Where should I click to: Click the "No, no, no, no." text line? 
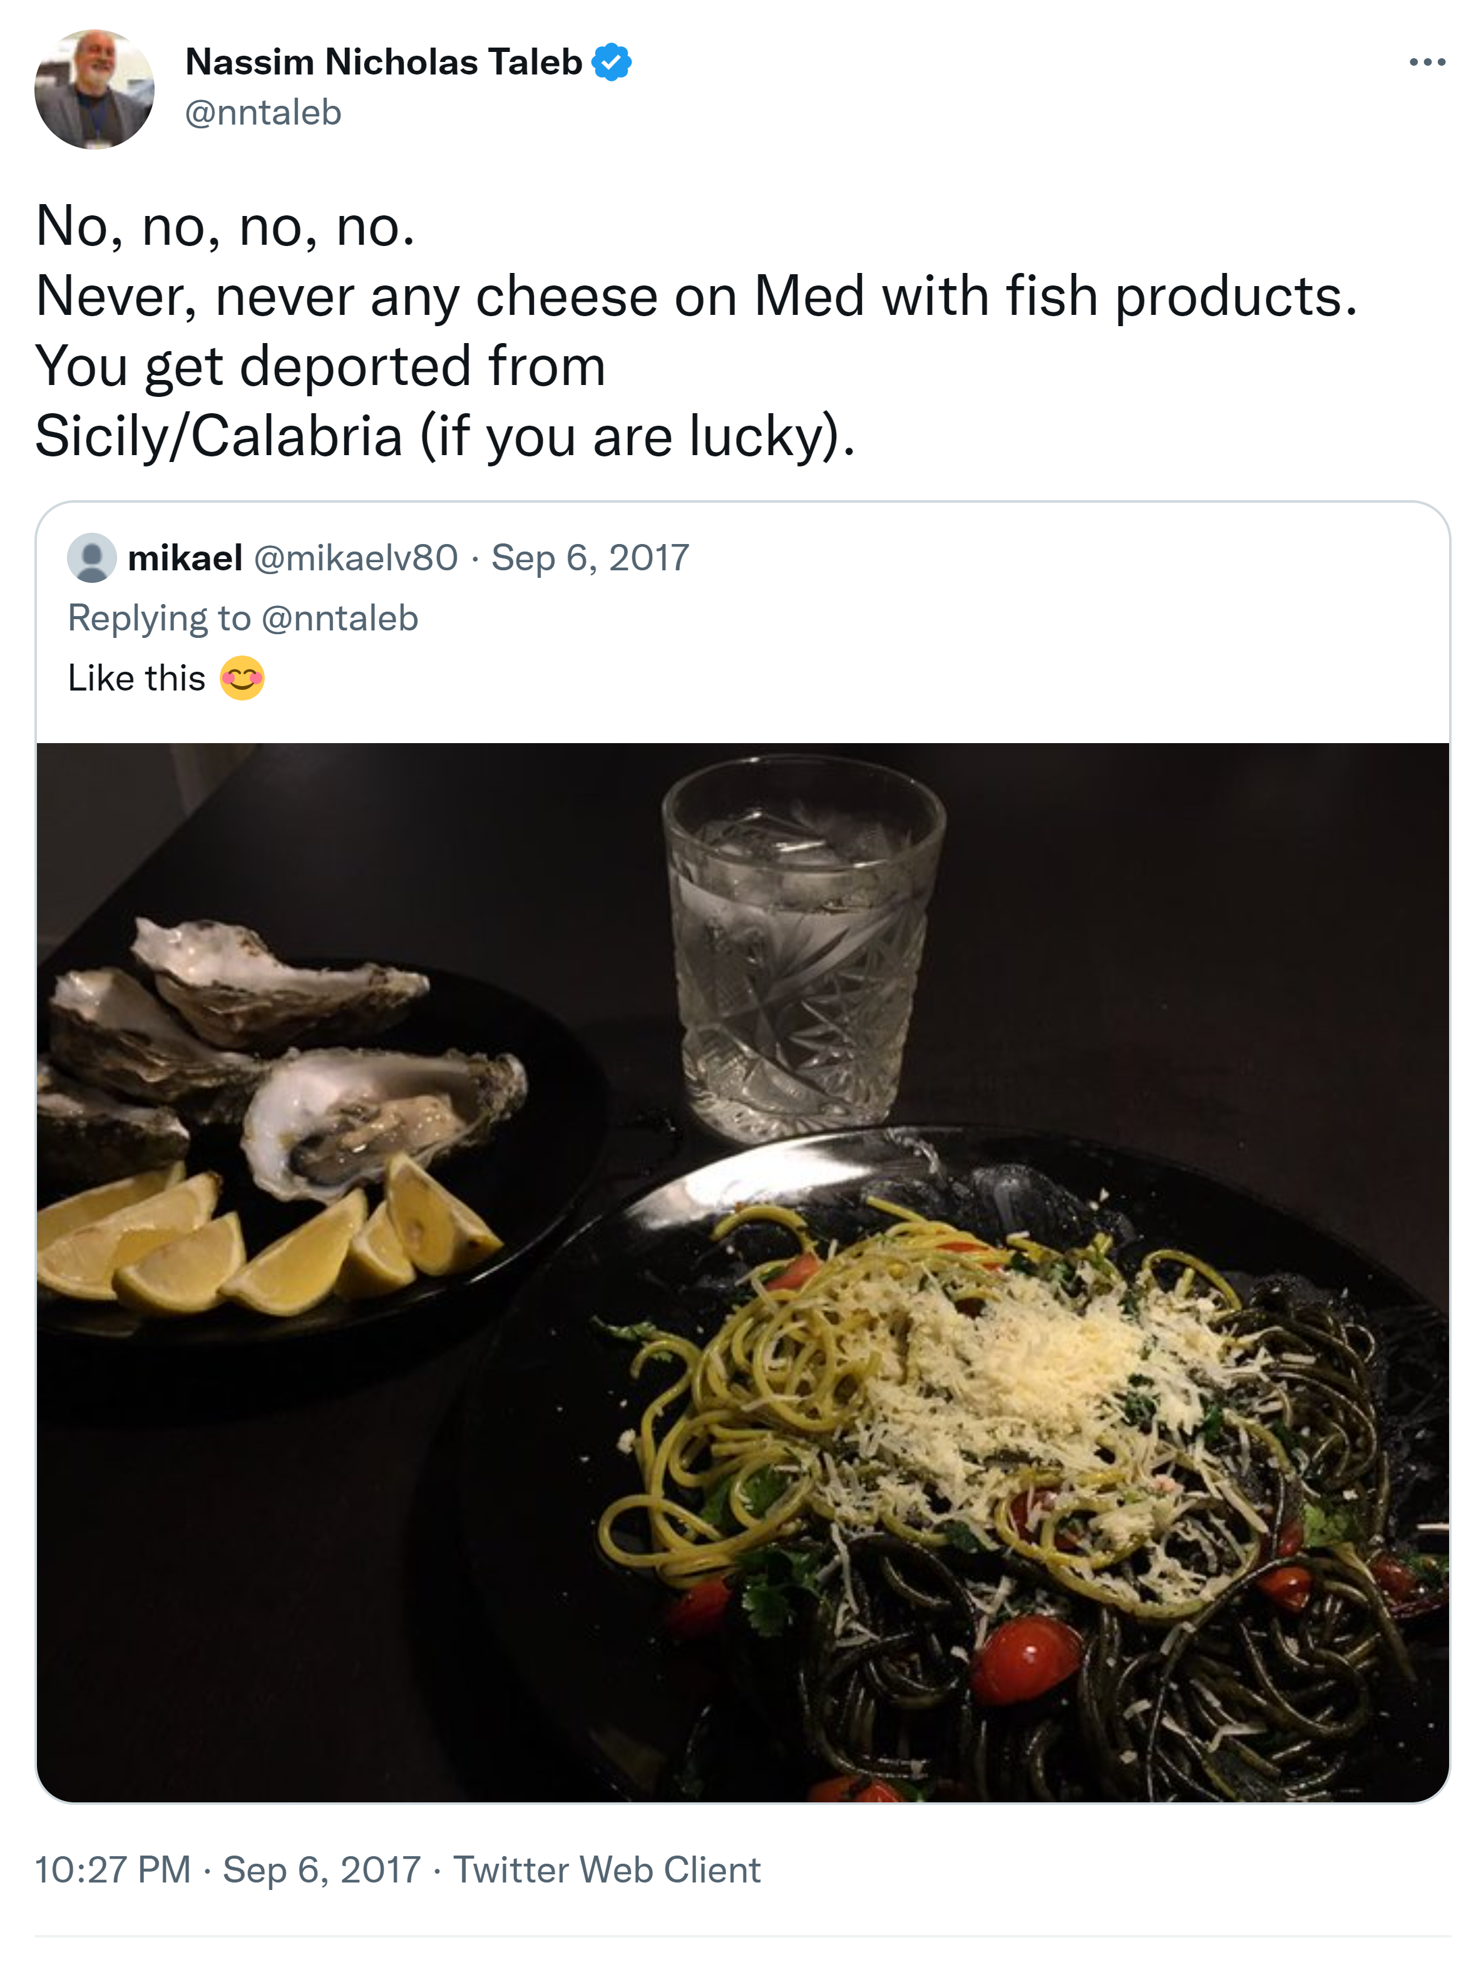click(225, 226)
